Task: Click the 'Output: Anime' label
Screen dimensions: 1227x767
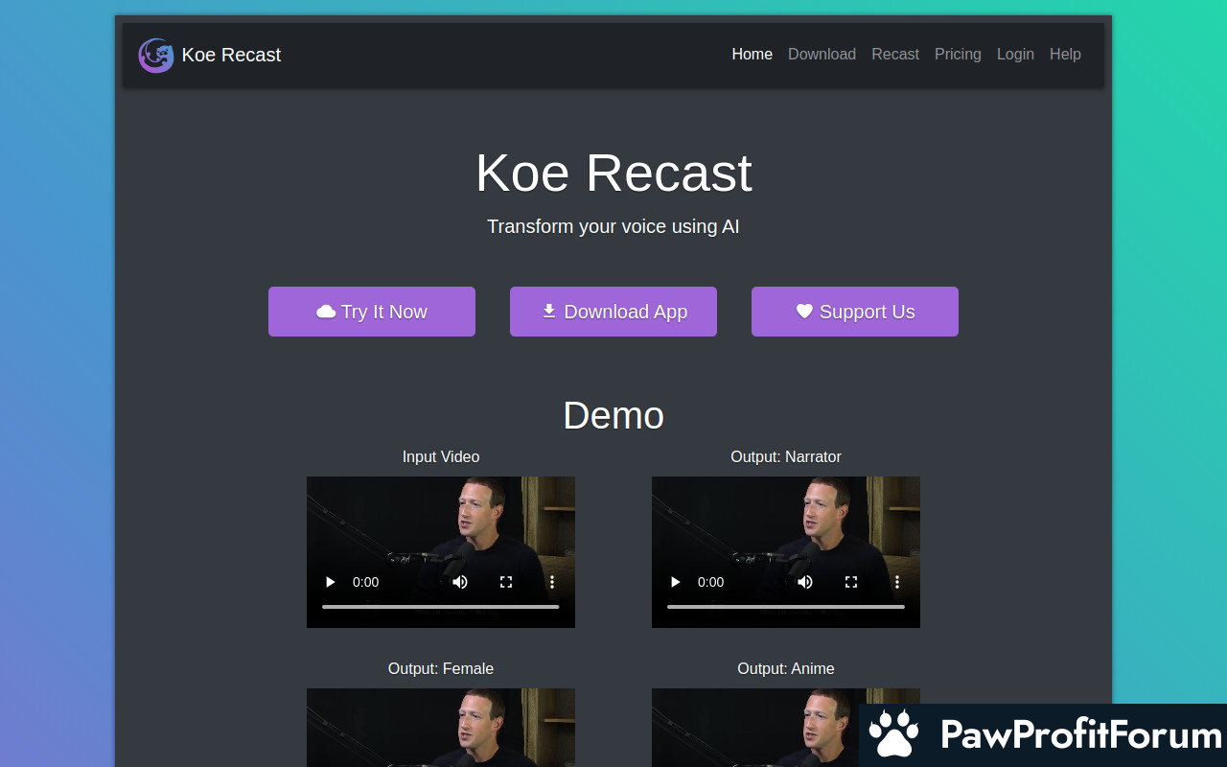Action: 786,668
